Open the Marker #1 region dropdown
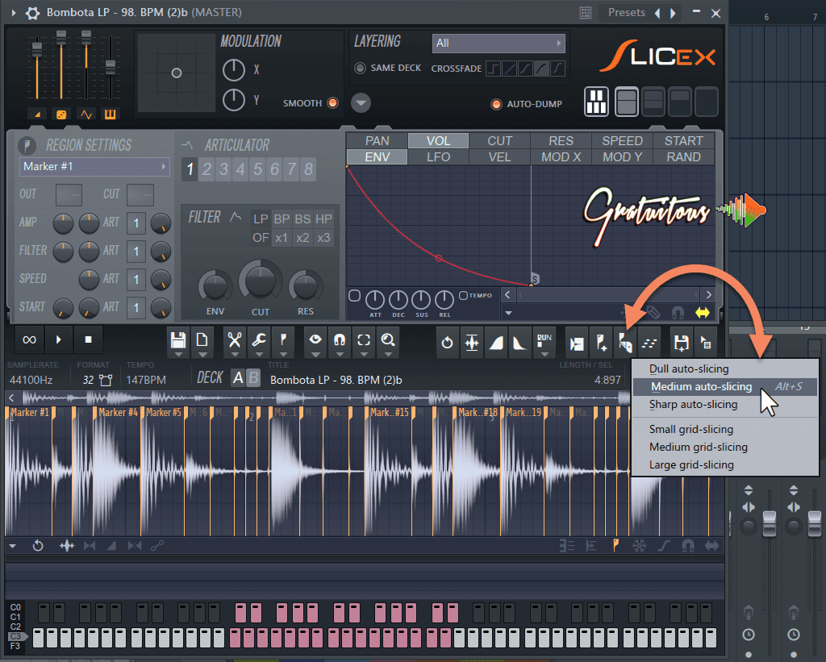 (x=95, y=167)
